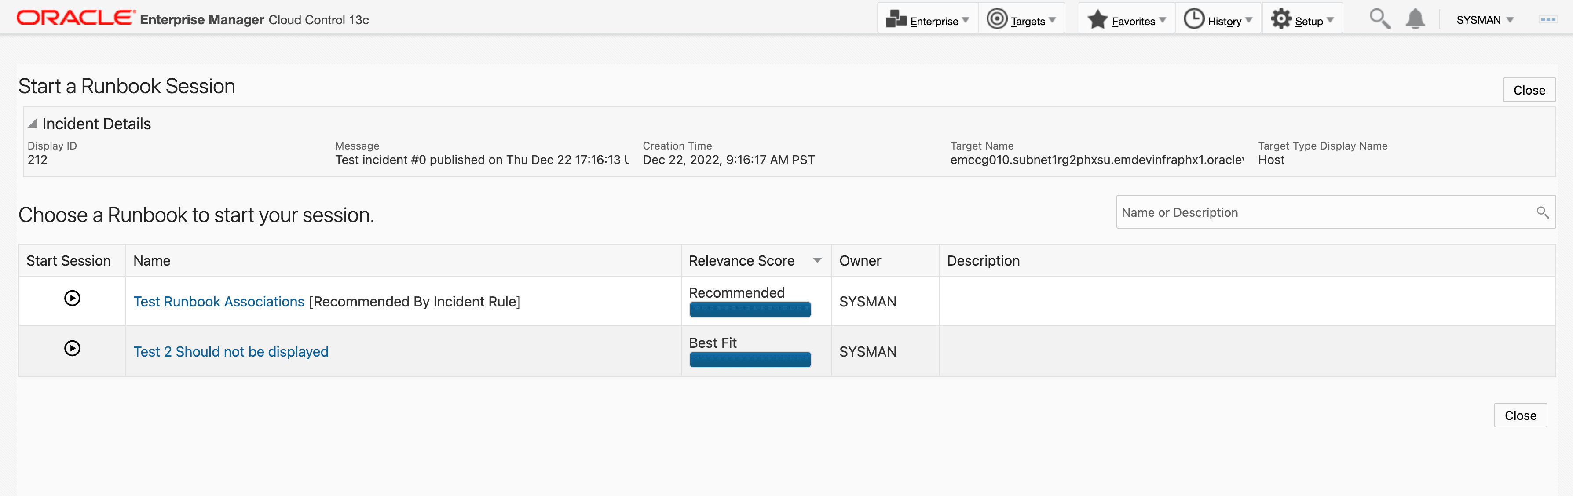The height and width of the screenshot is (496, 1573).
Task: Click the Enterprise buildings icon
Action: (896, 19)
